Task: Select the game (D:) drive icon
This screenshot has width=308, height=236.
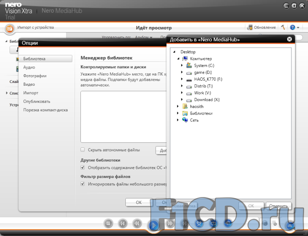Action: [189, 73]
